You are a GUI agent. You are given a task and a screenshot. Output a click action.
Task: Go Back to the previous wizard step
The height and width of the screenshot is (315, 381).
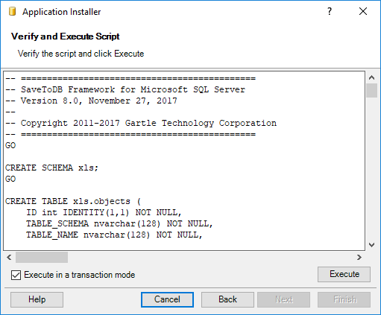227,299
